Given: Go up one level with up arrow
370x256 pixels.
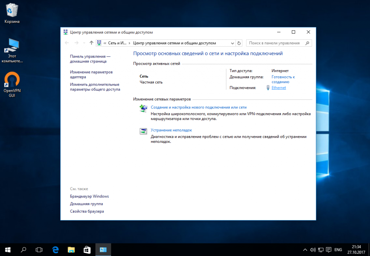Looking at the screenshot, I should click(91, 43).
